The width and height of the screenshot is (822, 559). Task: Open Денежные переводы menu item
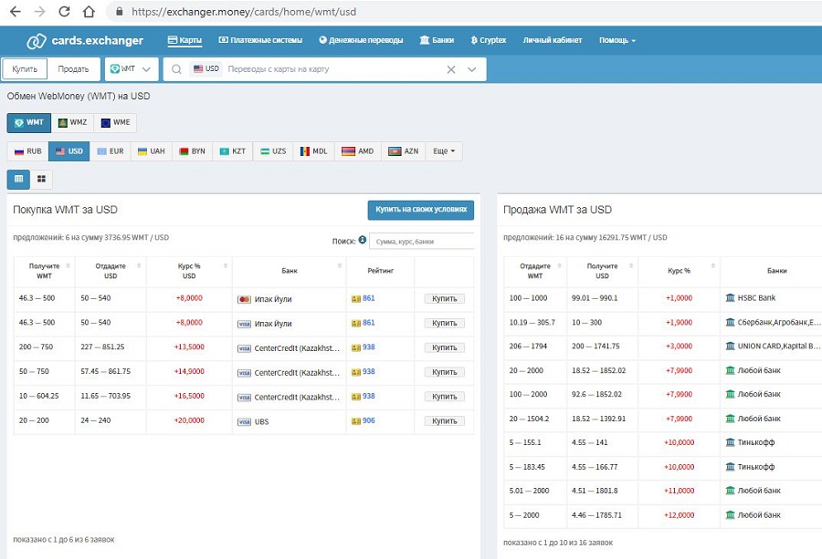361,40
